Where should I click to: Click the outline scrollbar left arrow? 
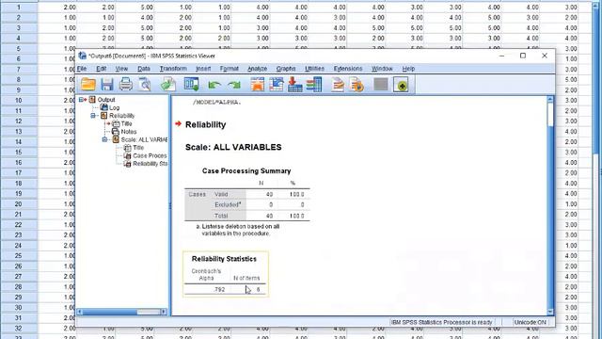[80, 312]
